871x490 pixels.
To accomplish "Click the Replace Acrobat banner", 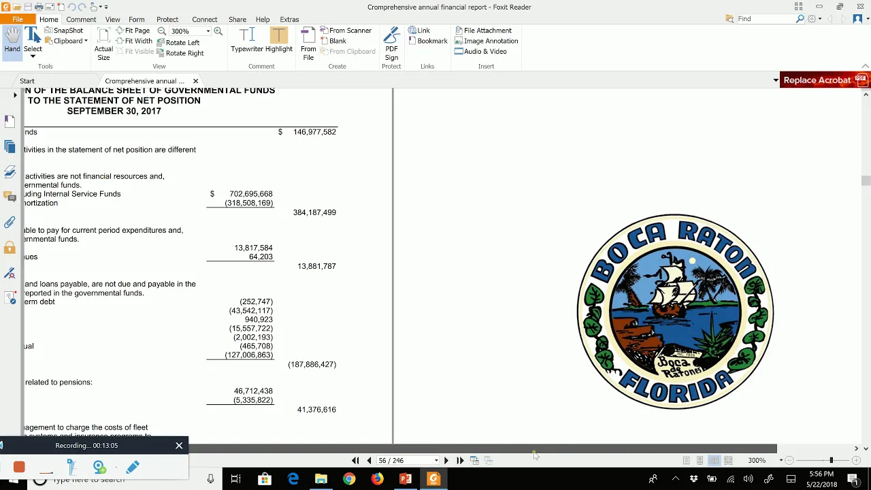I will (x=824, y=80).
